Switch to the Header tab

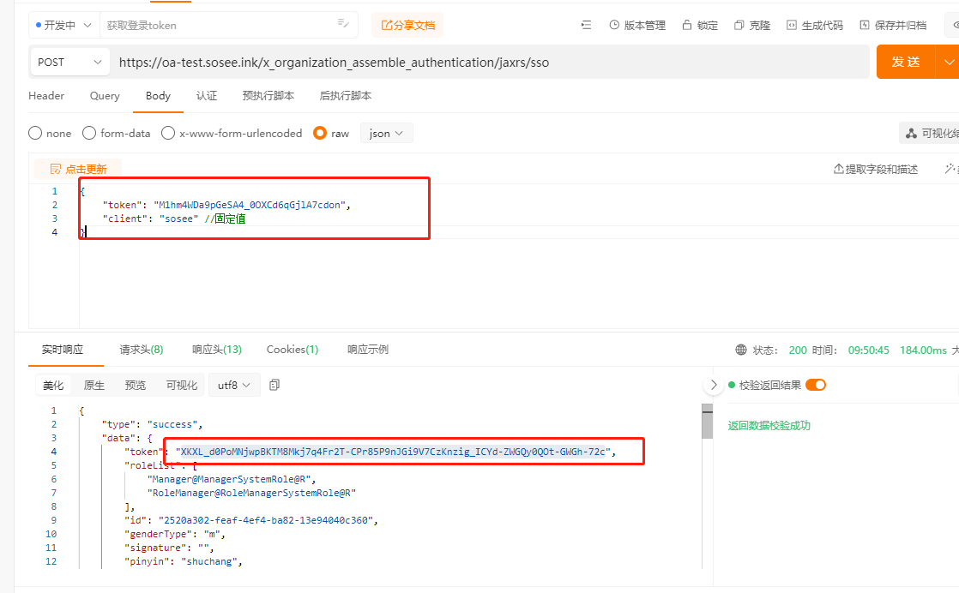click(x=46, y=96)
